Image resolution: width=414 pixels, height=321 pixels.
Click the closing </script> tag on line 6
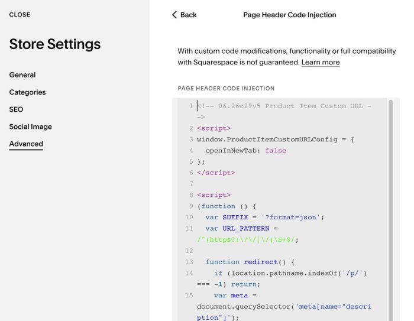point(216,173)
